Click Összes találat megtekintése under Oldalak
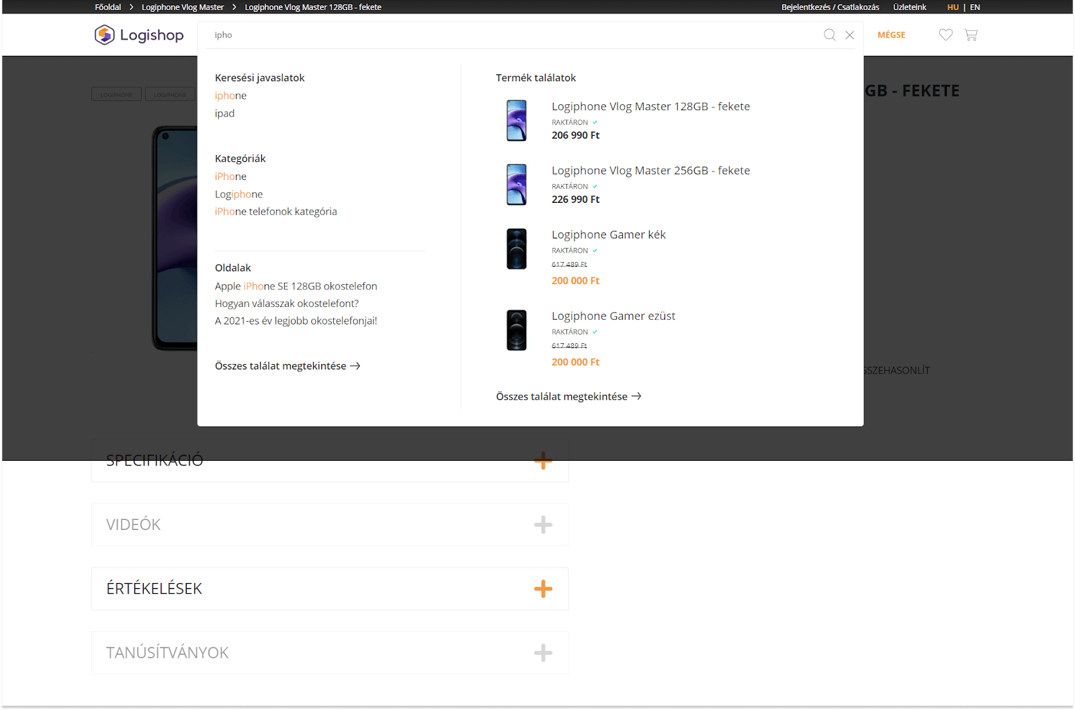This screenshot has width=1075, height=710. 288,366
